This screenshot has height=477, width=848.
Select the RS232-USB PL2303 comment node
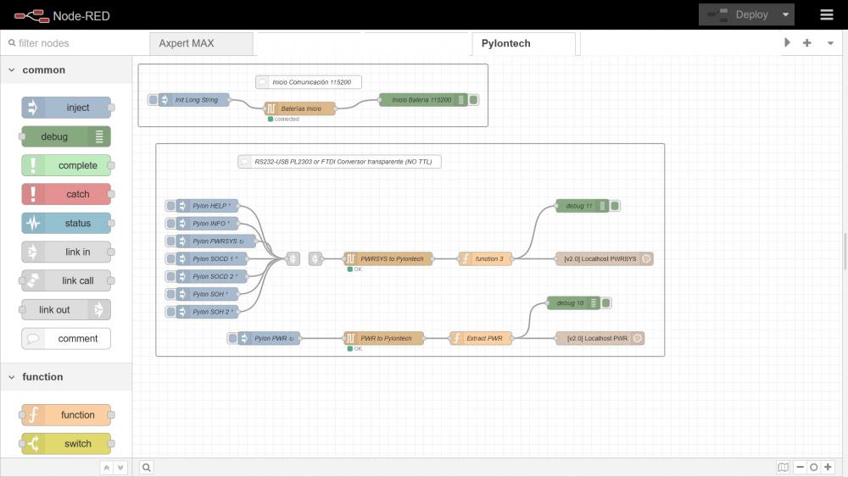point(340,162)
